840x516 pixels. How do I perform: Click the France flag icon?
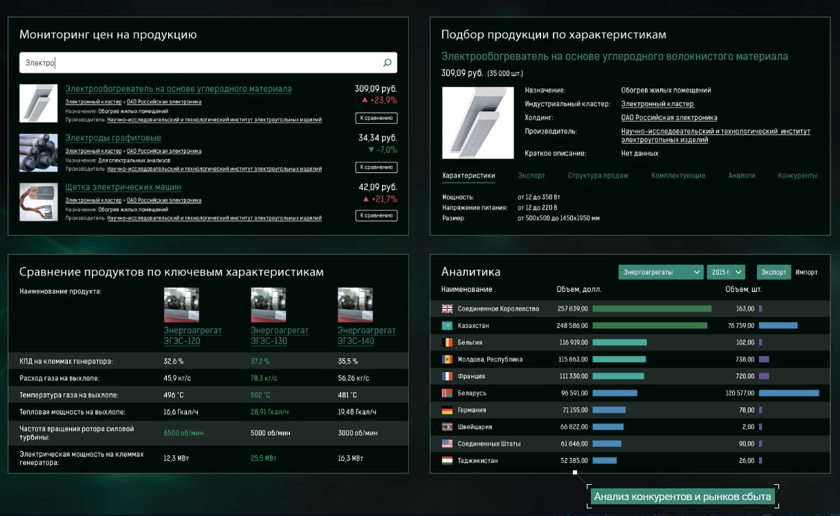pos(447,376)
